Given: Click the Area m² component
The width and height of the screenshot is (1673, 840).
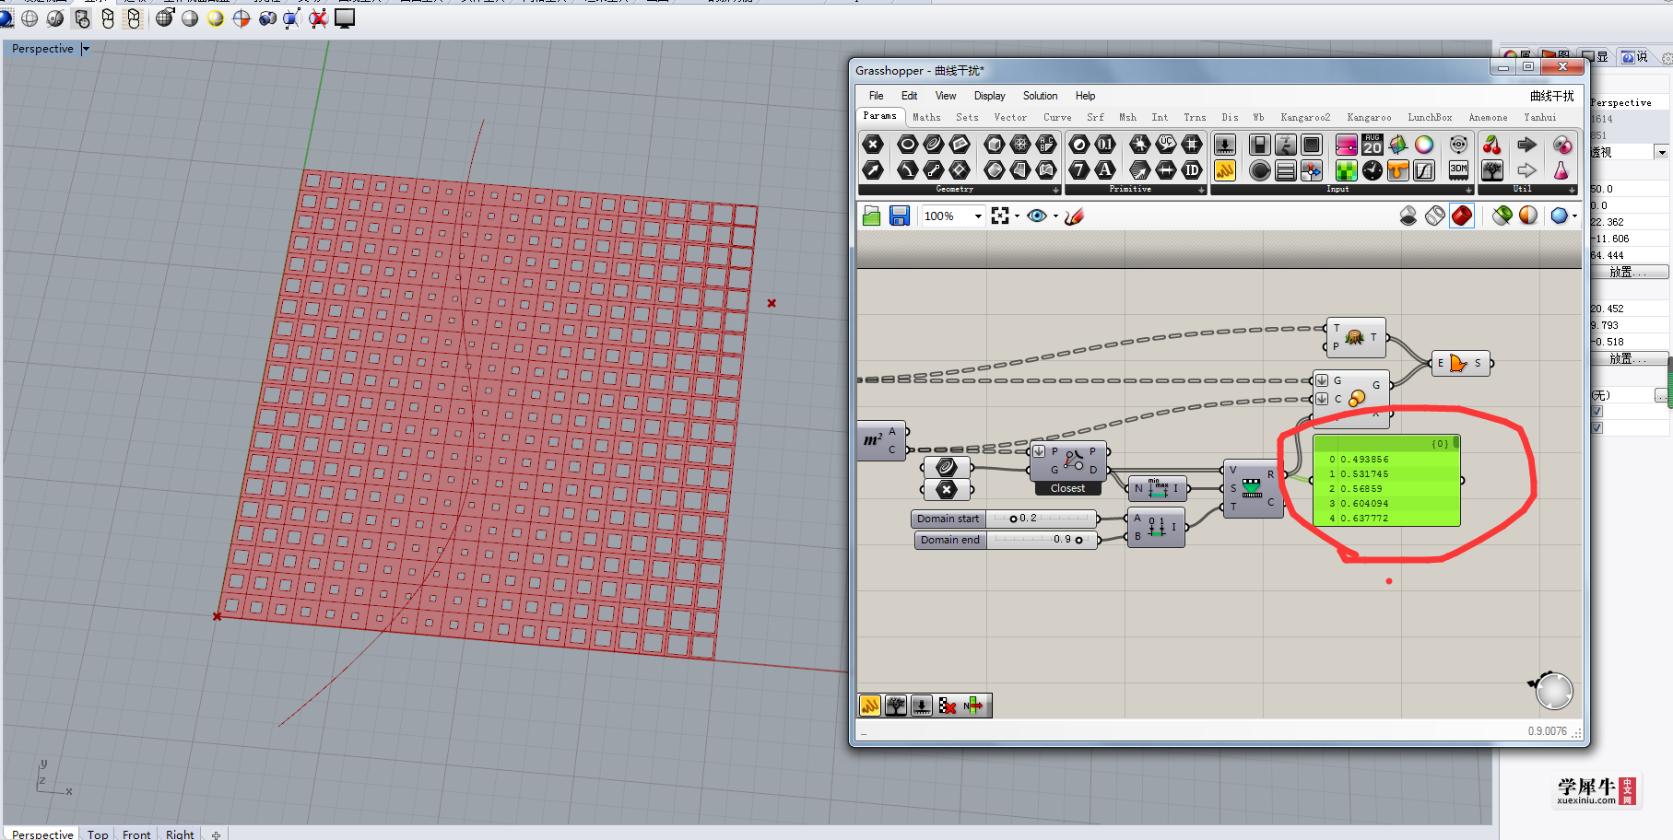Looking at the screenshot, I should point(881,440).
